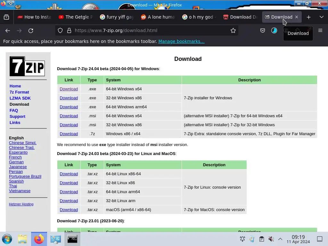The height and width of the screenshot is (246, 328).
Task: Unmute the muted volume tray icon
Action: (x=271, y=239)
